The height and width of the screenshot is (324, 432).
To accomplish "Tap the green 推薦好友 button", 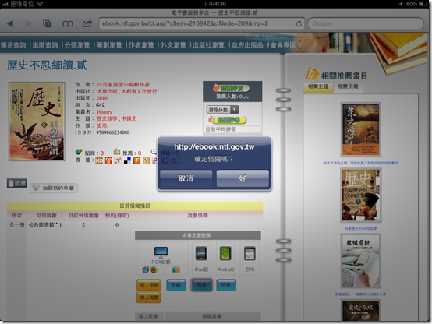I will click(232, 88).
